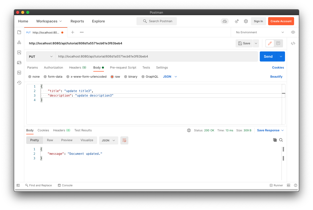
Task: Open the Test Results tab
Action: 83,130
